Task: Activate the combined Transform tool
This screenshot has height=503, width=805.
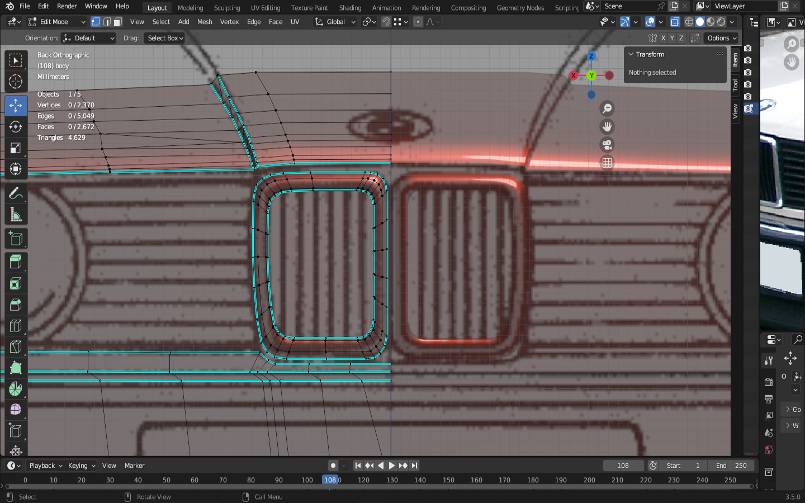Action: coord(16,169)
